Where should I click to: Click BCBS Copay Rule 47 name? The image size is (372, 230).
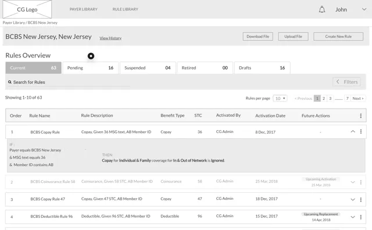pos(48,199)
